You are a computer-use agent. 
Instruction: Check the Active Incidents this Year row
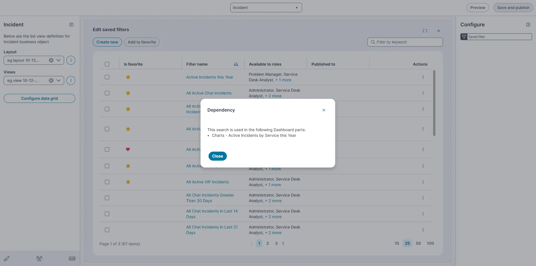tap(107, 77)
